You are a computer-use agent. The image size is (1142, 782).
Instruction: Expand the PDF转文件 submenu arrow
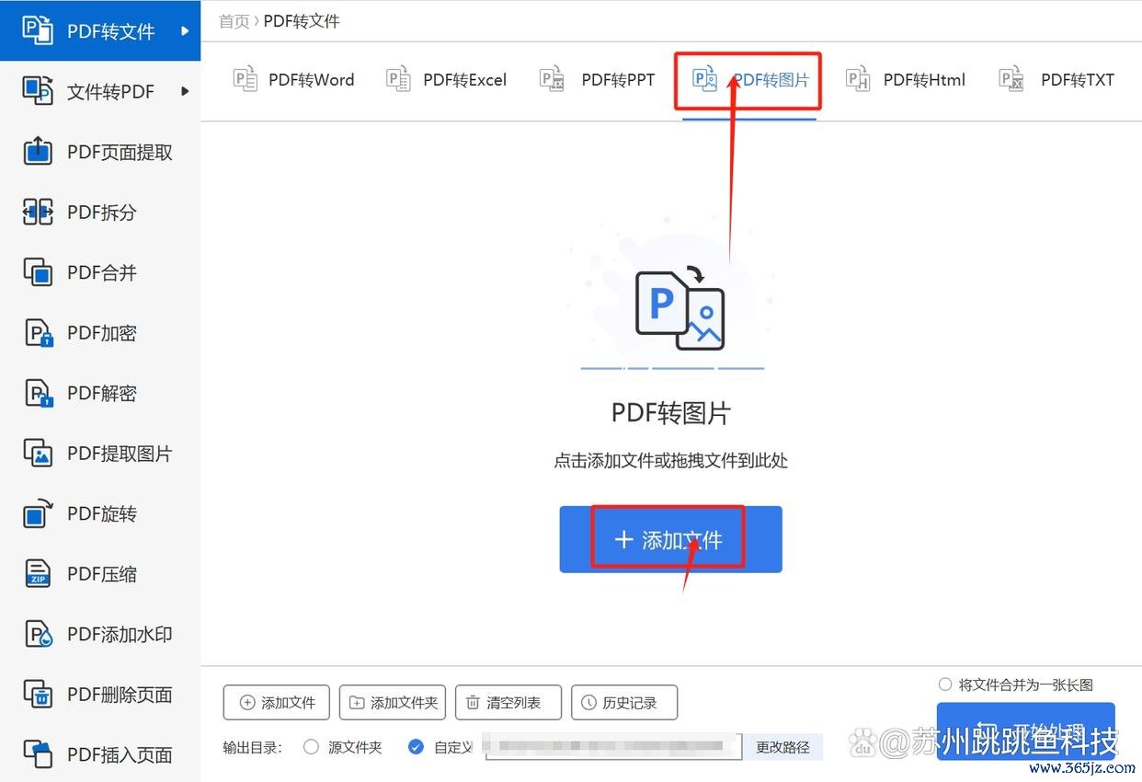(185, 30)
